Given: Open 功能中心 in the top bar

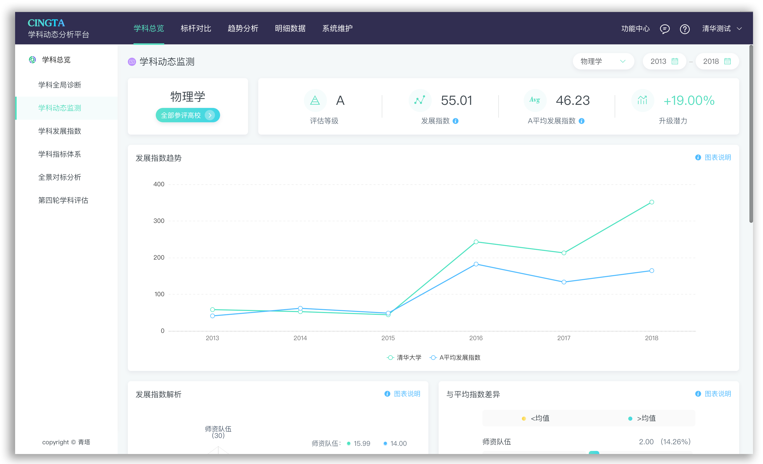Looking at the screenshot, I should click(635, 29).
